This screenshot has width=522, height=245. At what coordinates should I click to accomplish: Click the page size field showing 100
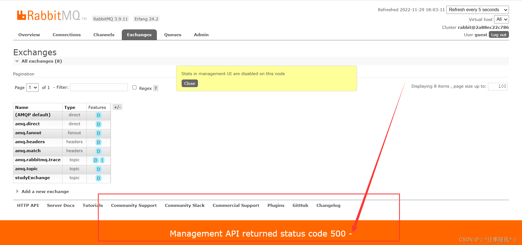pyautogui.click(x=498, y=87)
